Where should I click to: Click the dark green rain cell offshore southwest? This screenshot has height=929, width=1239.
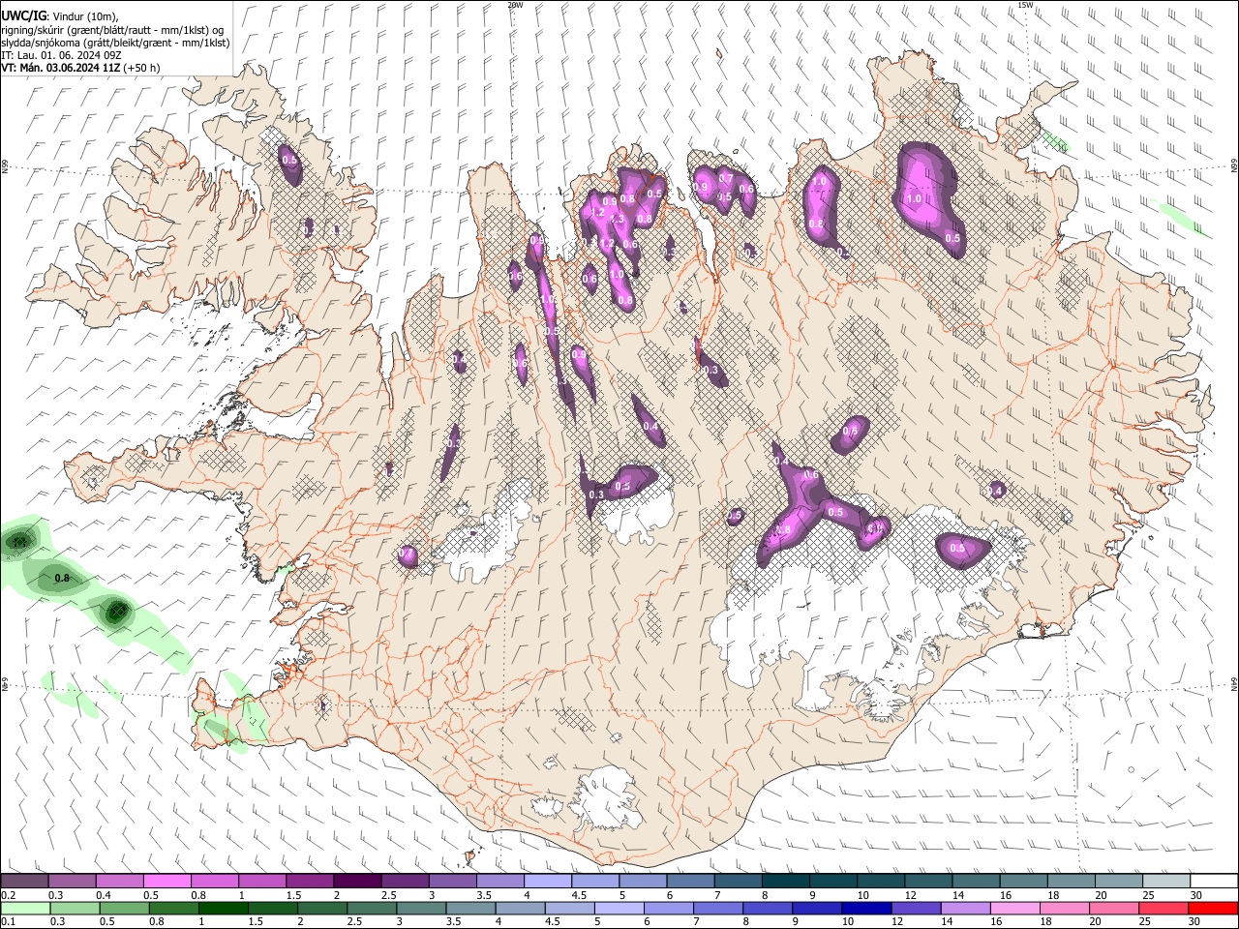(116, 611)
